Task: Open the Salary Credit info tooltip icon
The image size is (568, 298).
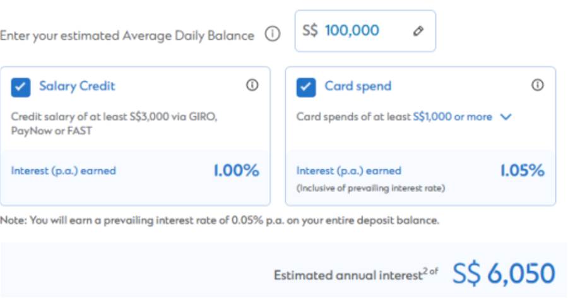Action: pos(252,85)
